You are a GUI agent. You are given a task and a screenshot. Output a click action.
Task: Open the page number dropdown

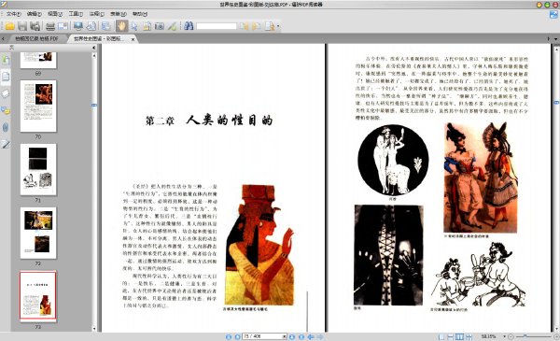click(x=285, y=336)
